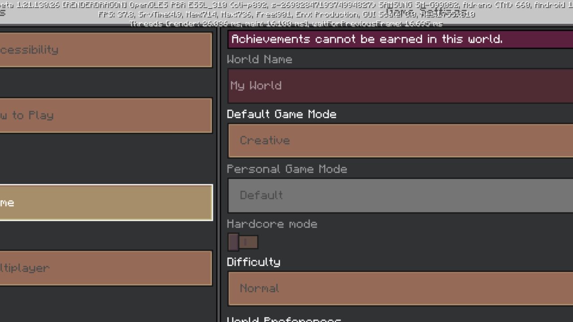
Task: Click the Threads render timing debug line
Action: coord(286,24)
